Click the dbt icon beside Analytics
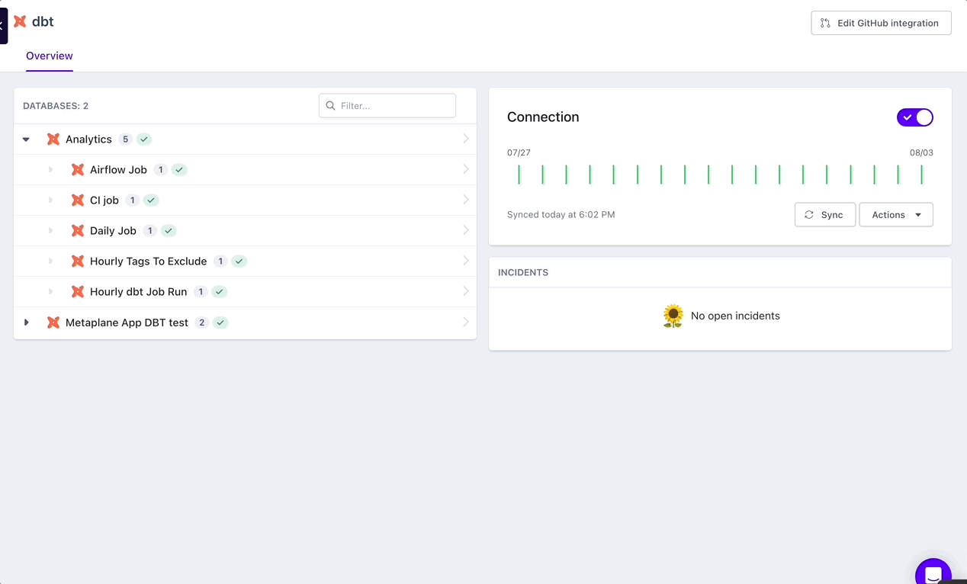This screenshot has height=584, width=967. click(53, 140)
